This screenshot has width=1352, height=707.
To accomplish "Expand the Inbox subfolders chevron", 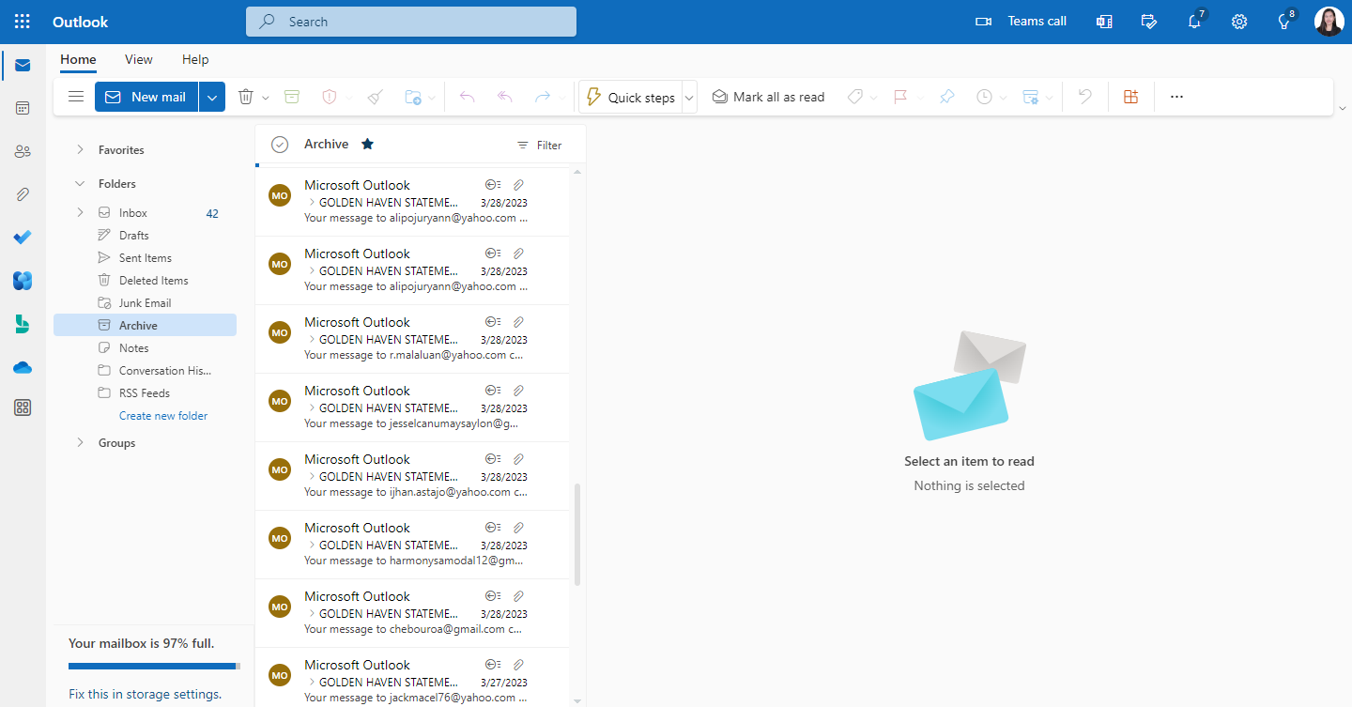I will click(x=80, y=212).
